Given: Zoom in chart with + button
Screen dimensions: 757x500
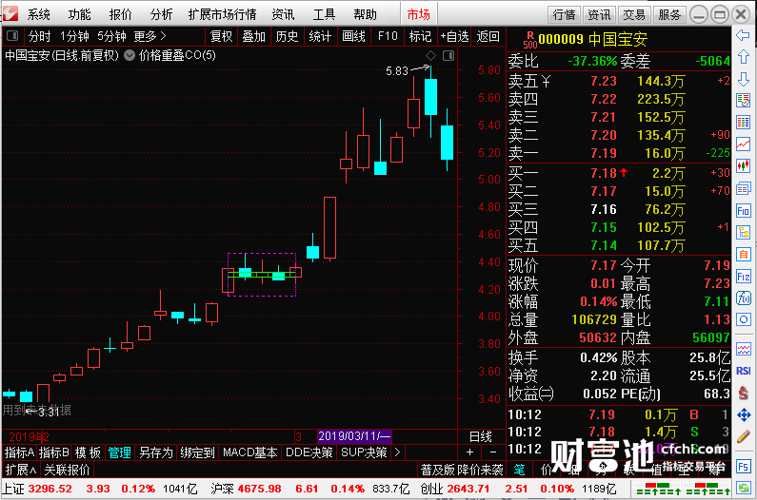Looking at the screenshot, I should [469, 452].
